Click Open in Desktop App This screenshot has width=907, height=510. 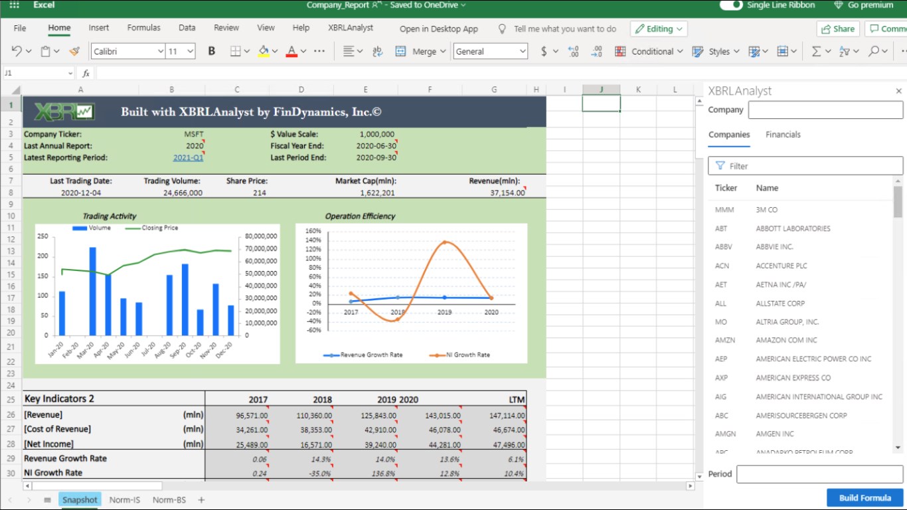point(439,29)
